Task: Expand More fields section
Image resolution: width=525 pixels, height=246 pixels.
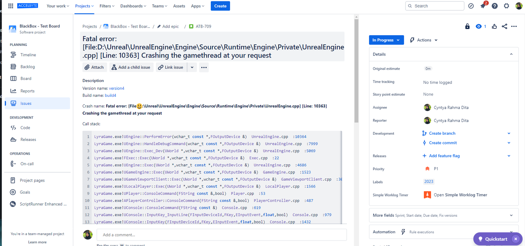Action: [444, 215]
